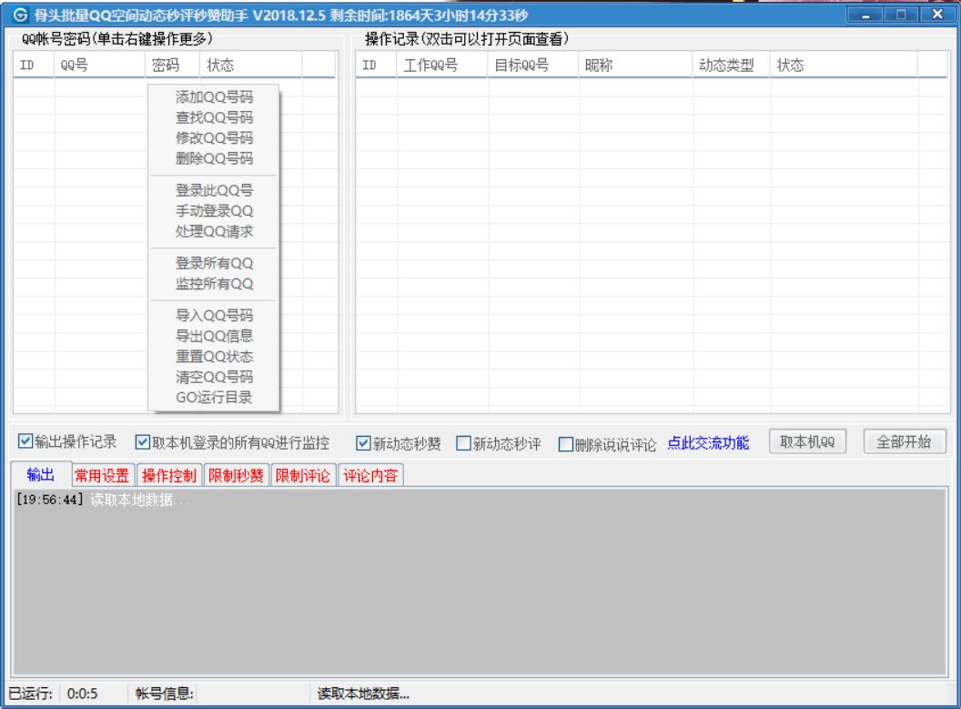Disable the 新动态秒赞 checkbox
Image resolution: width=961 pixels, height=709 pixels.
click(x=363, y=443)
